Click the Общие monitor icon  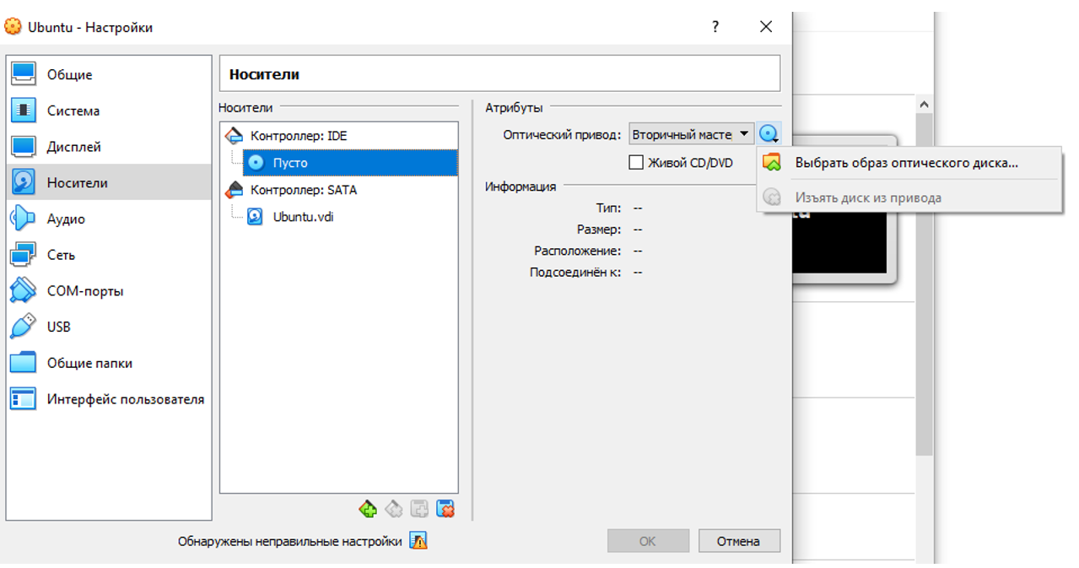click(x=23, y=74)
